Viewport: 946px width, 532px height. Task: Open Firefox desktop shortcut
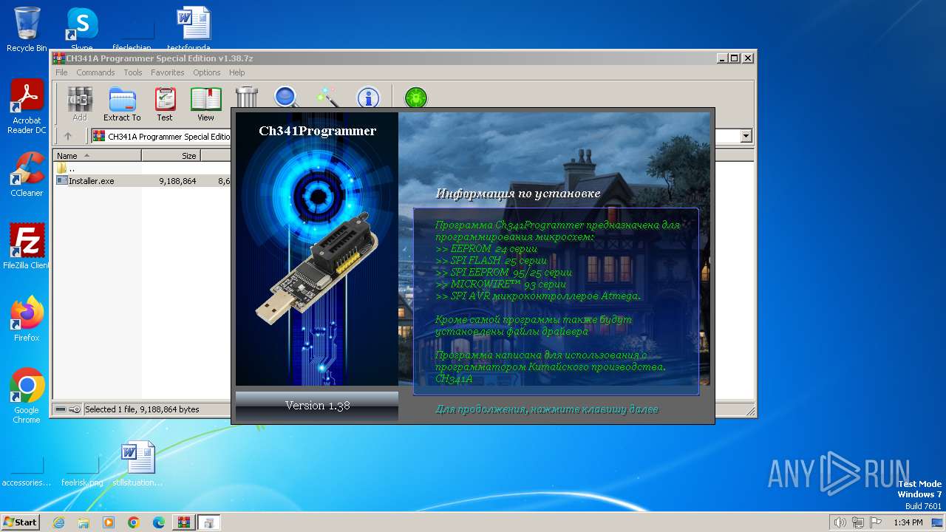pyautogui.click(x=27, y=319)
